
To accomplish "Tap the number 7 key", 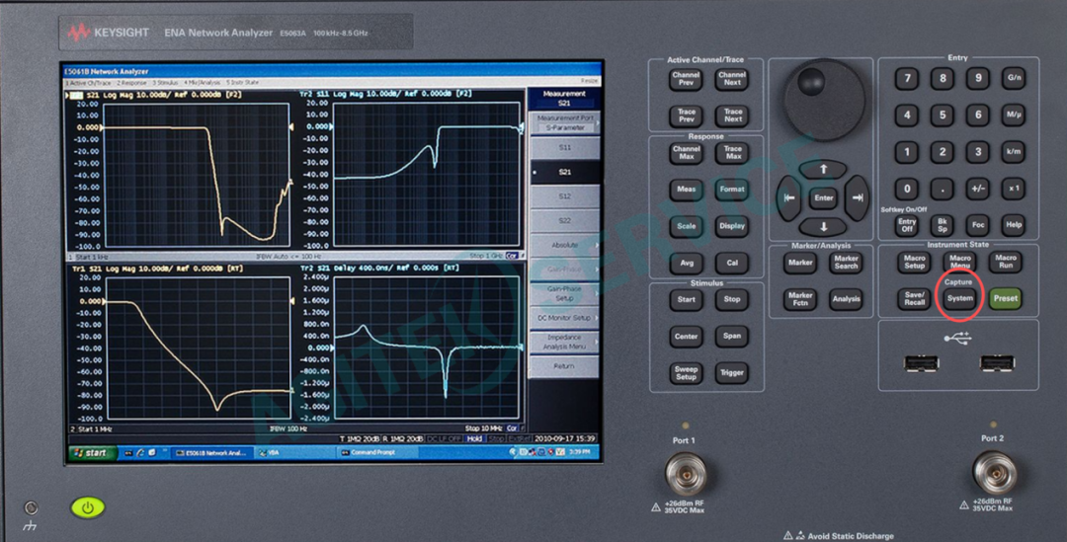I will point(906,78).
